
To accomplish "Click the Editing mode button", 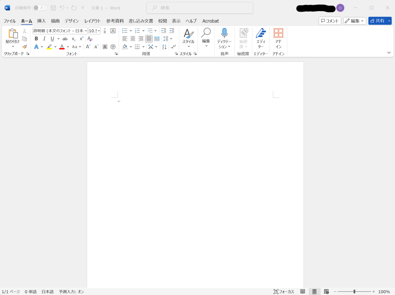I will 355,21.
